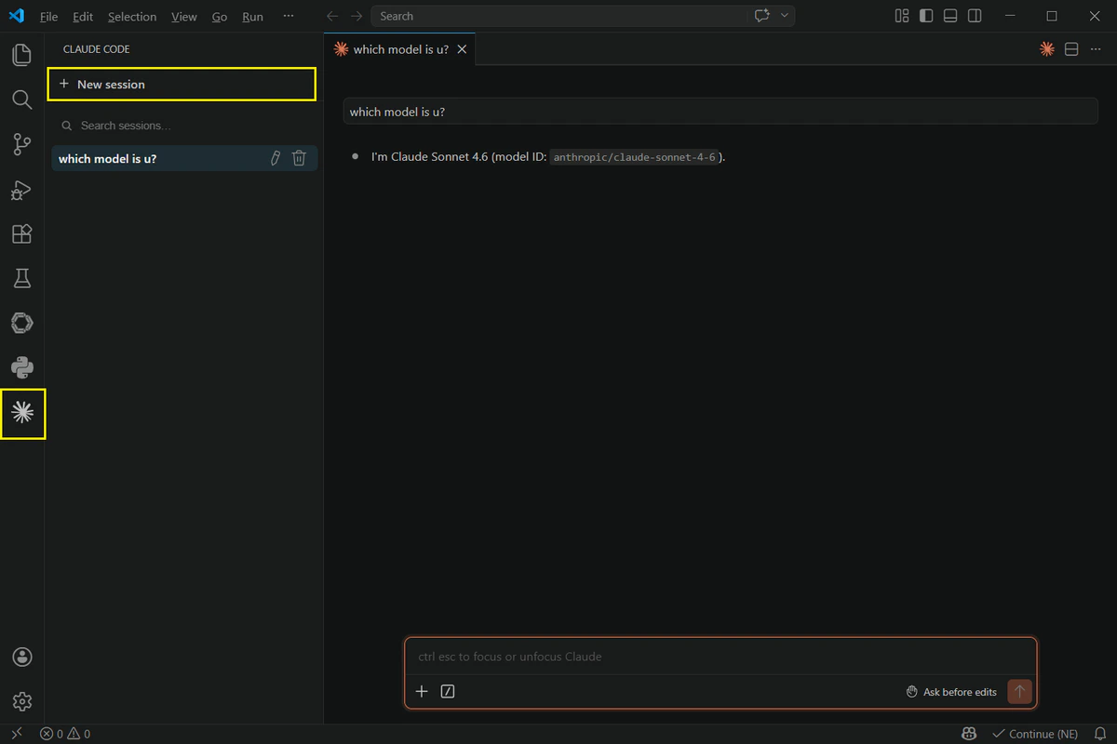The image size is (1117, 744).
Task: Open the View menu
Action: click(184, 17)
